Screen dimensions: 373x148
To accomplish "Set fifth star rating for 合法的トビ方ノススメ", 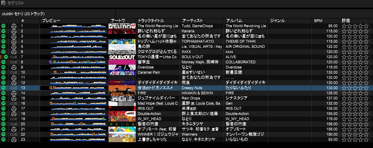I will (367, 88).
